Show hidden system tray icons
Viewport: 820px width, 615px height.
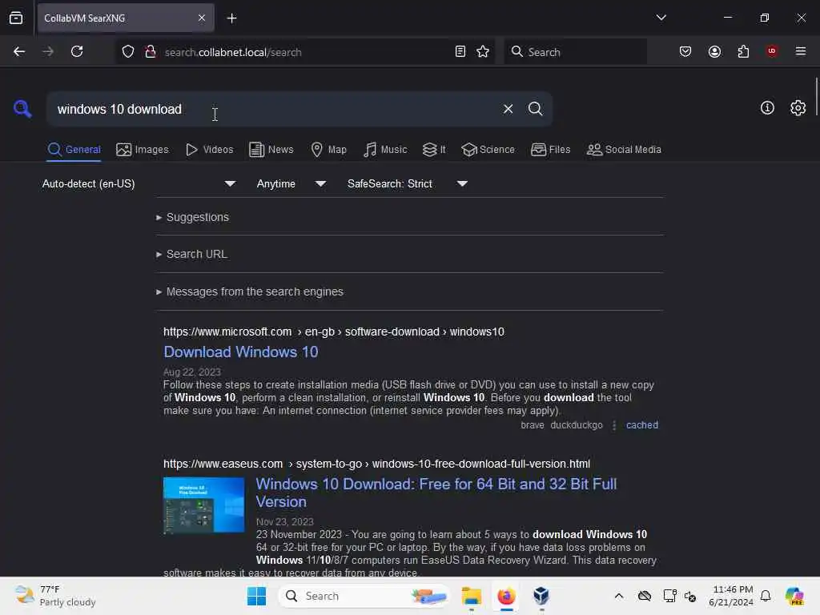(619, 596)
